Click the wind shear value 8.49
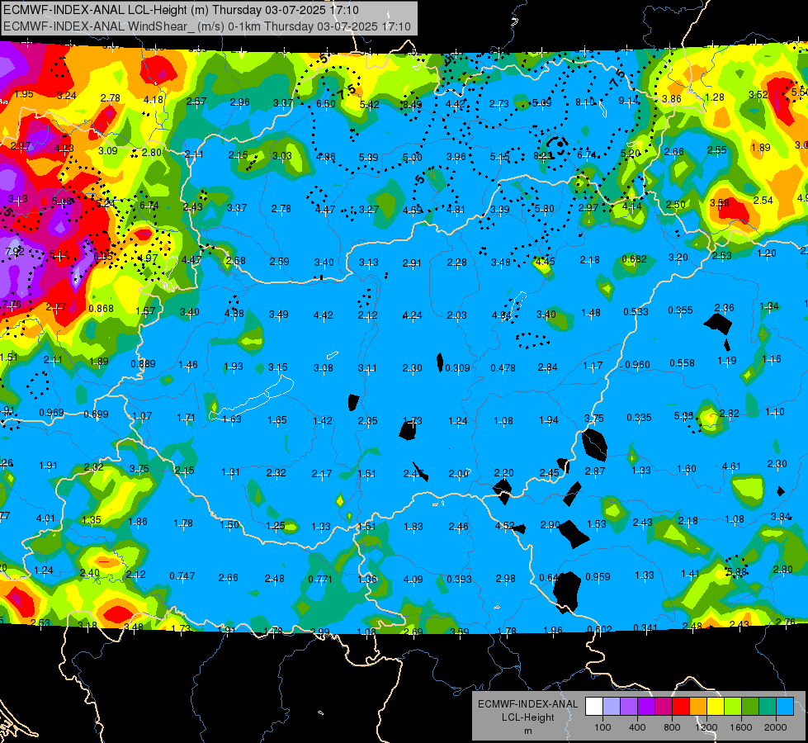Image resolution: width=808 pixels, height=743 pixels. coord(412,105)
